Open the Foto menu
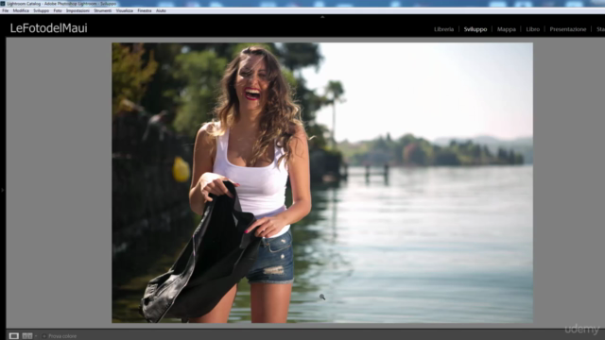 [58, 10]
